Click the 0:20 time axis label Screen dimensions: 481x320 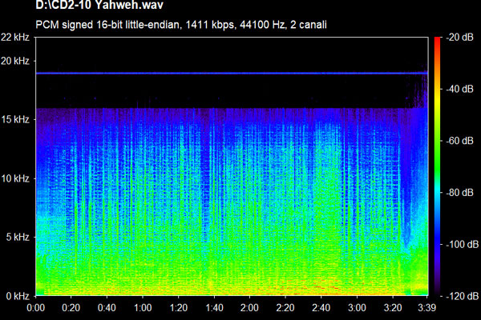coord(71,307)
